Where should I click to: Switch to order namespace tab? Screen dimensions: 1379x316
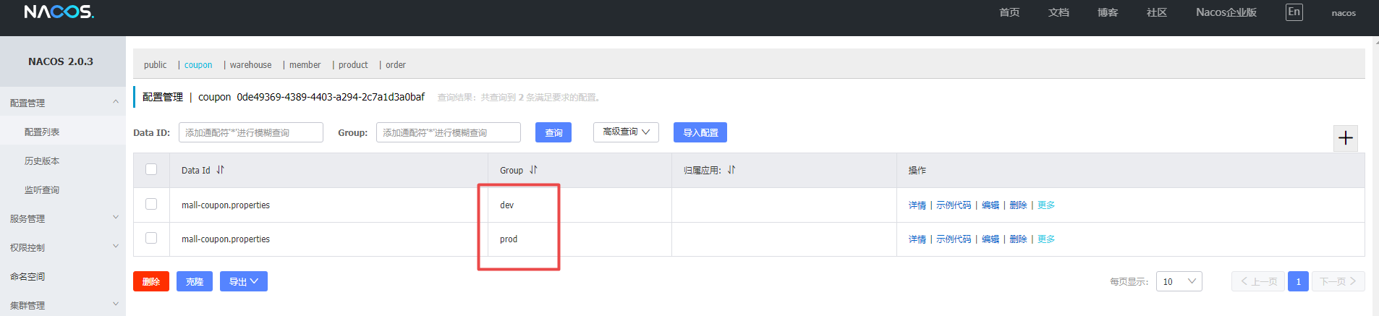[396, 65]
